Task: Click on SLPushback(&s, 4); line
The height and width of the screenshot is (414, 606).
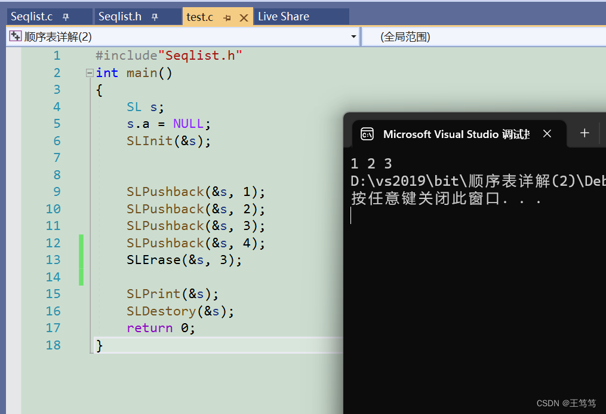Action: tap(196, 243)
